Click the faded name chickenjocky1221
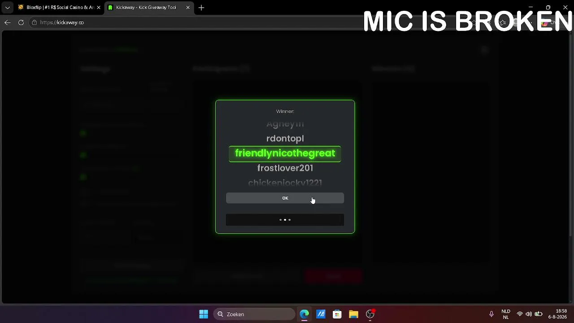 285,183
